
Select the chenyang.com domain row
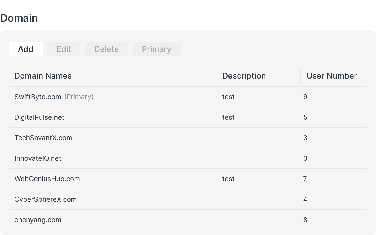(x=38, y=220)
